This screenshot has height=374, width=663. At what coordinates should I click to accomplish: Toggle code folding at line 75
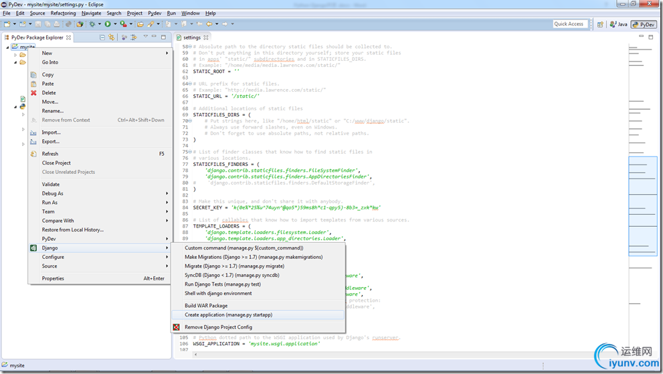(190, 152)
